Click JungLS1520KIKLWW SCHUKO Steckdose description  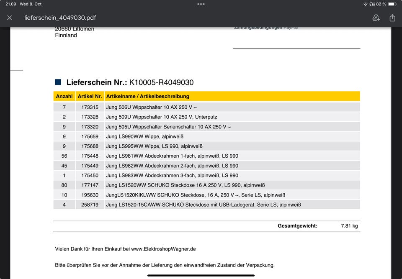(196, 195)
